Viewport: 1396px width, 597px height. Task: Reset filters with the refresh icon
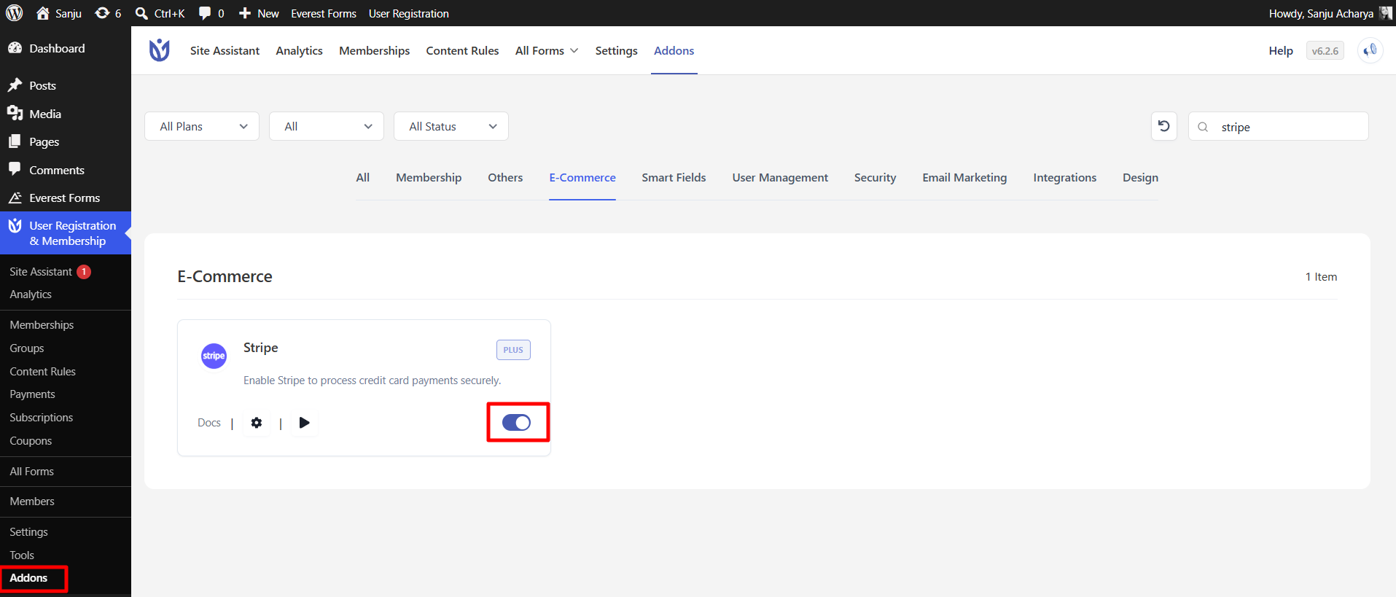(x=1164, y=126)
